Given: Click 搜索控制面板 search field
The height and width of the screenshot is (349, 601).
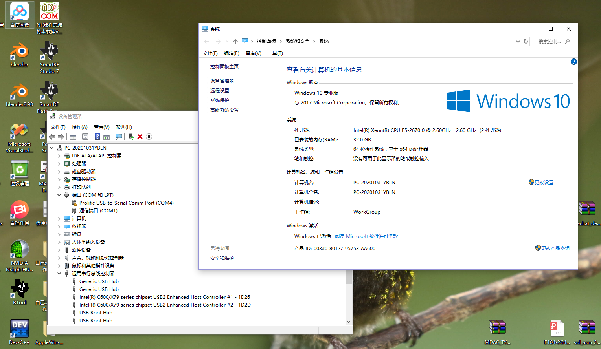Looking at the screenshot, I should click(x=553, y=41).
